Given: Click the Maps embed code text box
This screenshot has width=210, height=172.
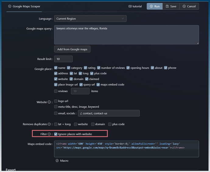Looking at the screenshot, I should [x=126, y=149].
